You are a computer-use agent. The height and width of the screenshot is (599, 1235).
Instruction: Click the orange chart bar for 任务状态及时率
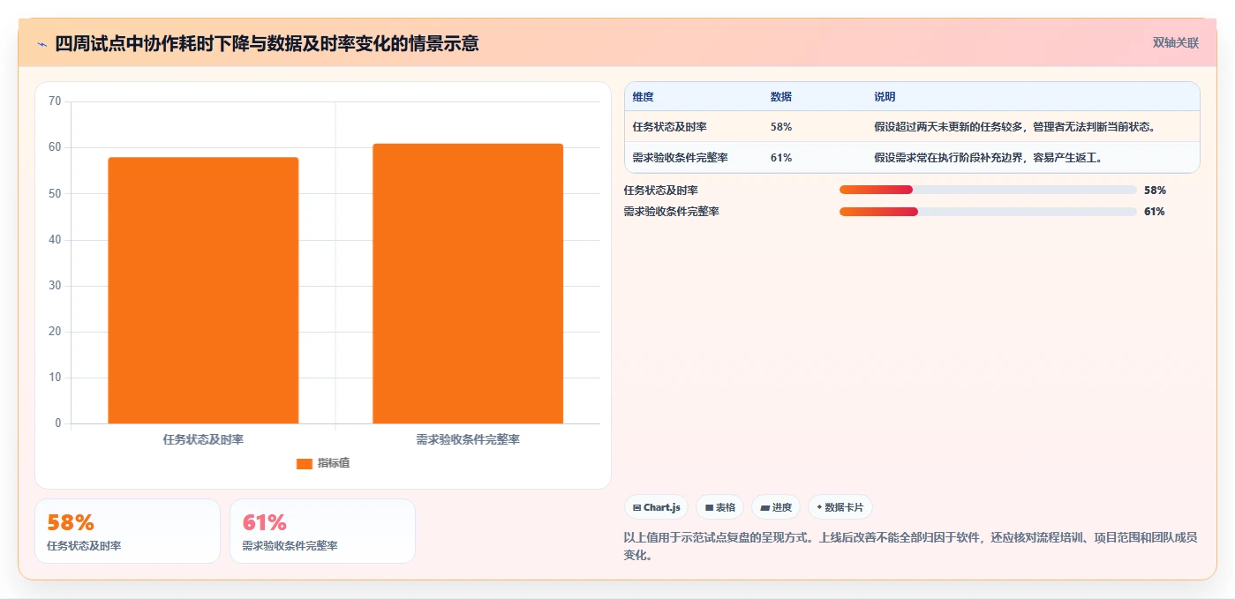[x=203, y=290]
